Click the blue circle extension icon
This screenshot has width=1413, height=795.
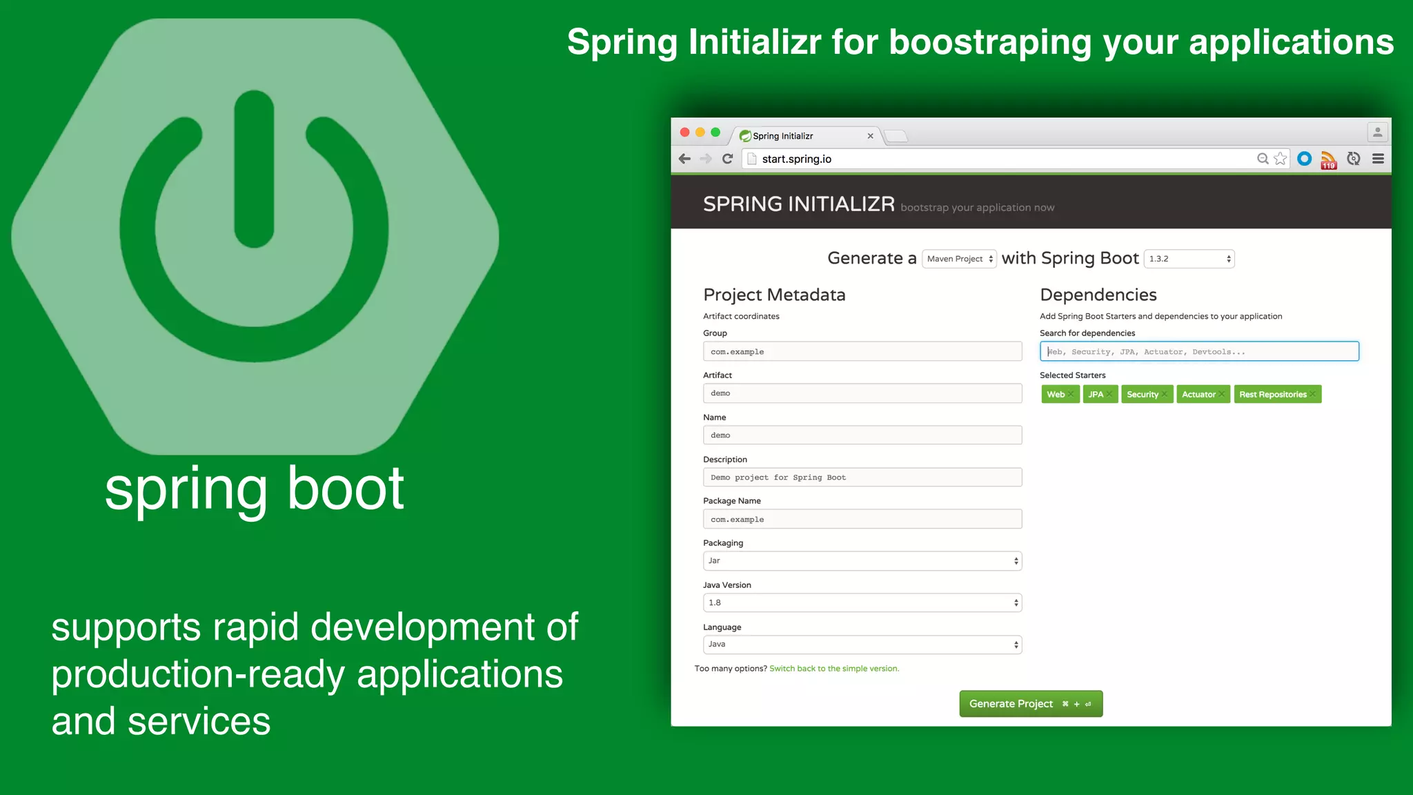click(x=1304, y=159)
